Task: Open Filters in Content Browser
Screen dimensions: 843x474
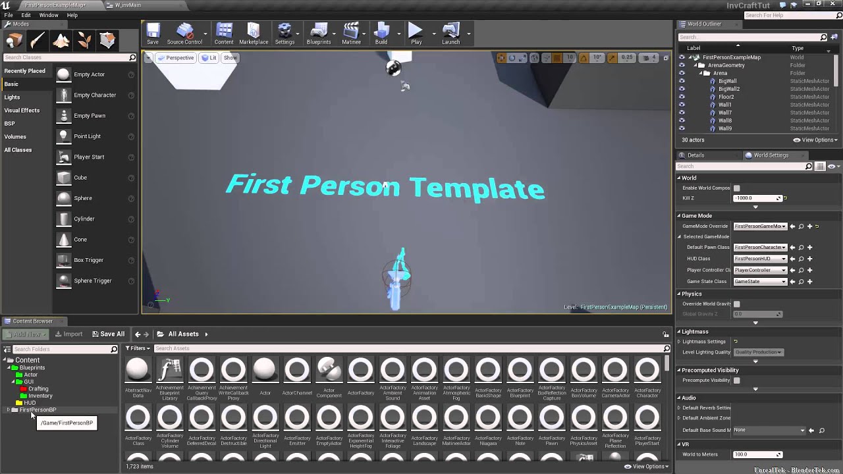Action: (x=138, y=348)
